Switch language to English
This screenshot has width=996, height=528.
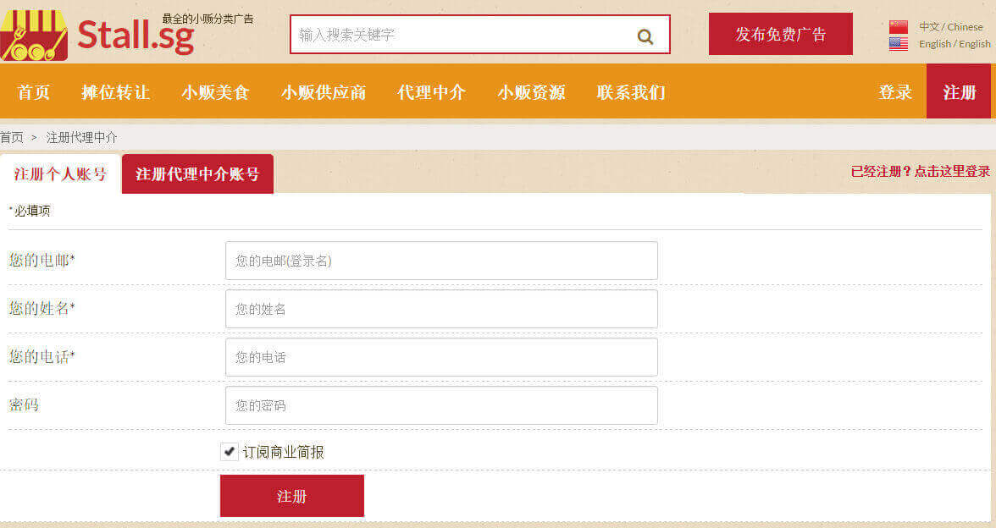pyautogui.click(x=955, y=44)
